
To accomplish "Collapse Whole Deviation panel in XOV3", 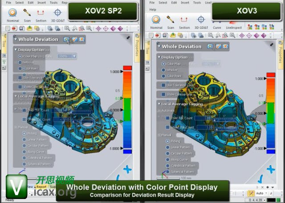I will 159,46.
